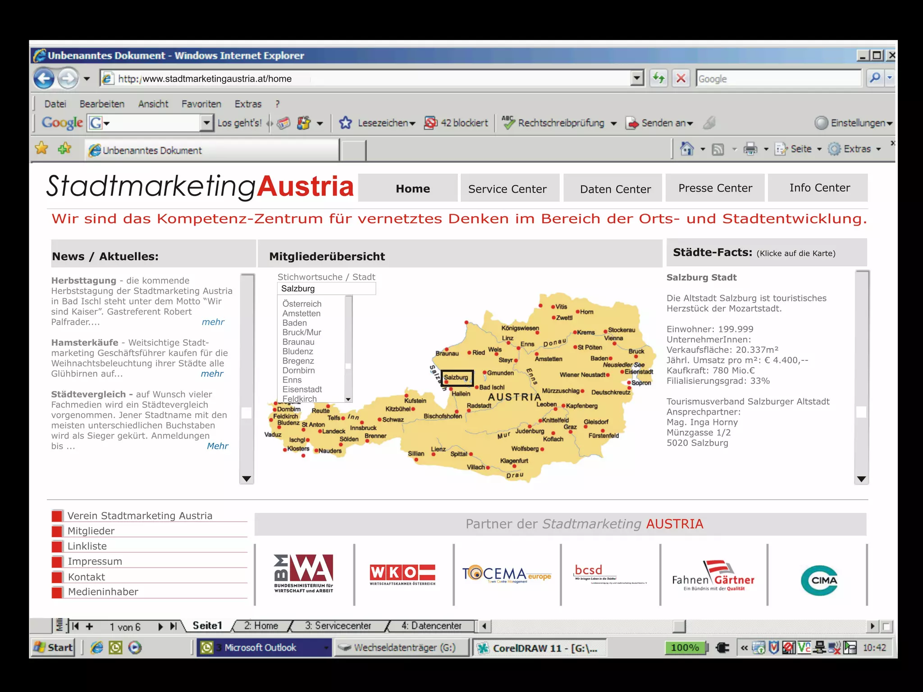923x692 pixels.
Task: Click the Print icon in the toolbar
Action: [x=750, y=149]
